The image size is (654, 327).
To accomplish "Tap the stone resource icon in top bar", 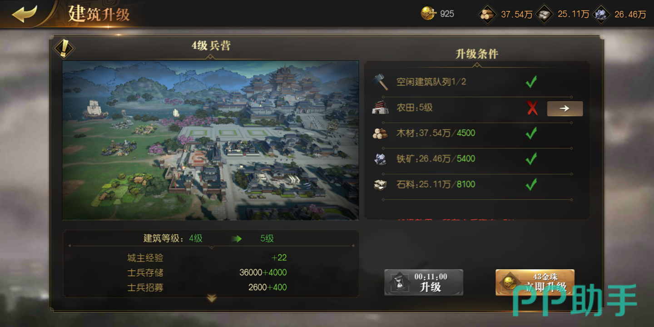I will (544, 14).
